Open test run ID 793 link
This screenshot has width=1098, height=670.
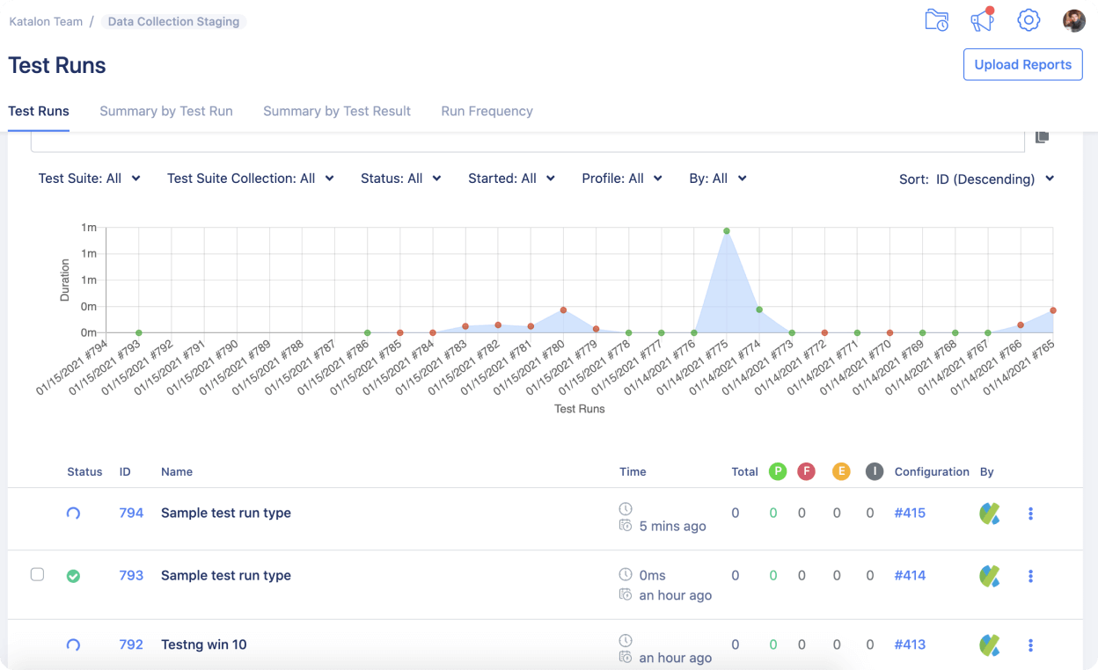(131, 575)
